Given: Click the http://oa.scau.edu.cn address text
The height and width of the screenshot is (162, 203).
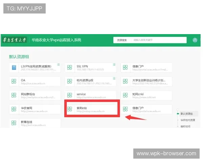Looking at the screenshot, I should click(33, 83).
